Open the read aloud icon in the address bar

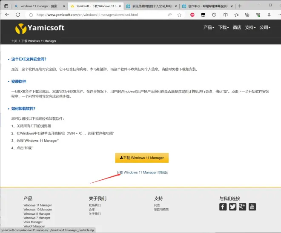pos(169,15)
